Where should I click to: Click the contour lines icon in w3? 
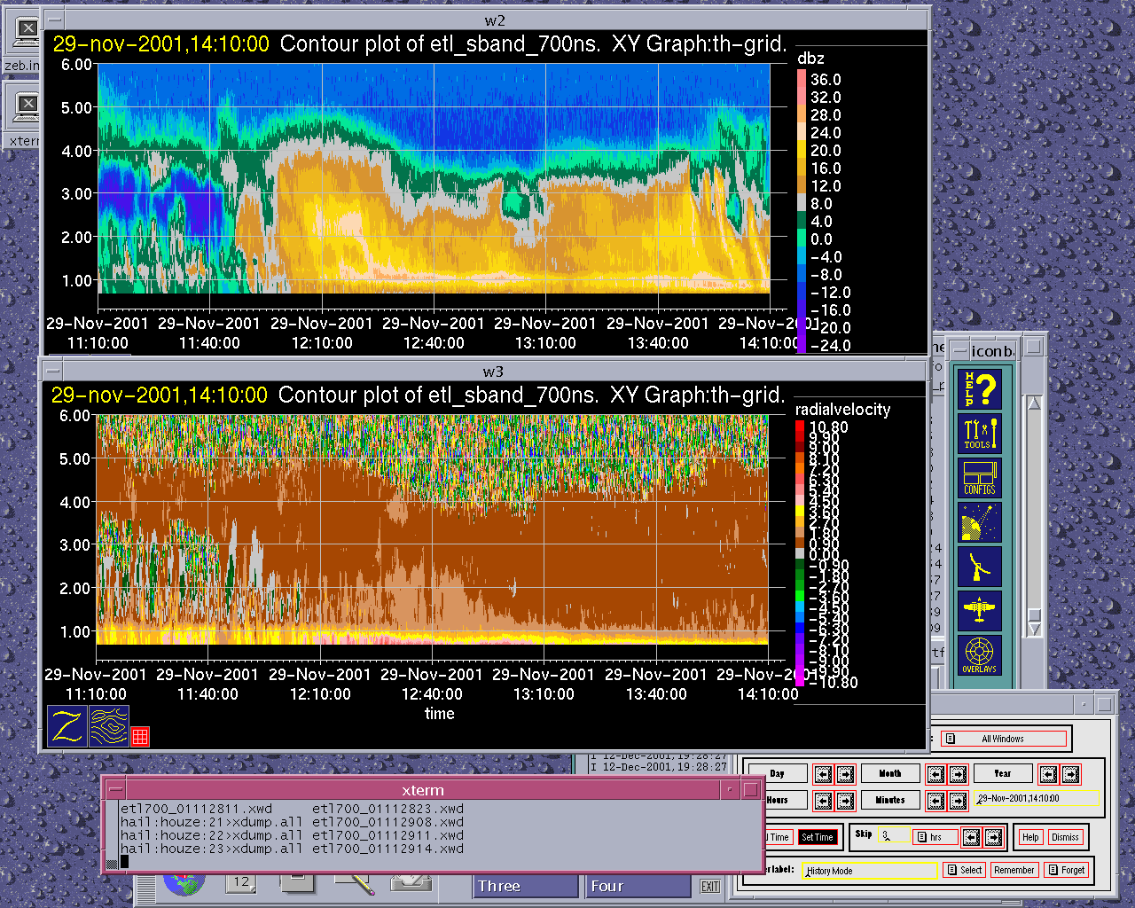(x=109, y=726)
